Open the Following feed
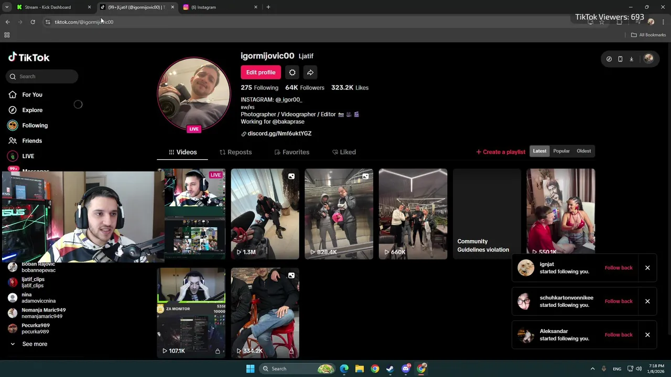671x377 pixels. click(28, 126)
